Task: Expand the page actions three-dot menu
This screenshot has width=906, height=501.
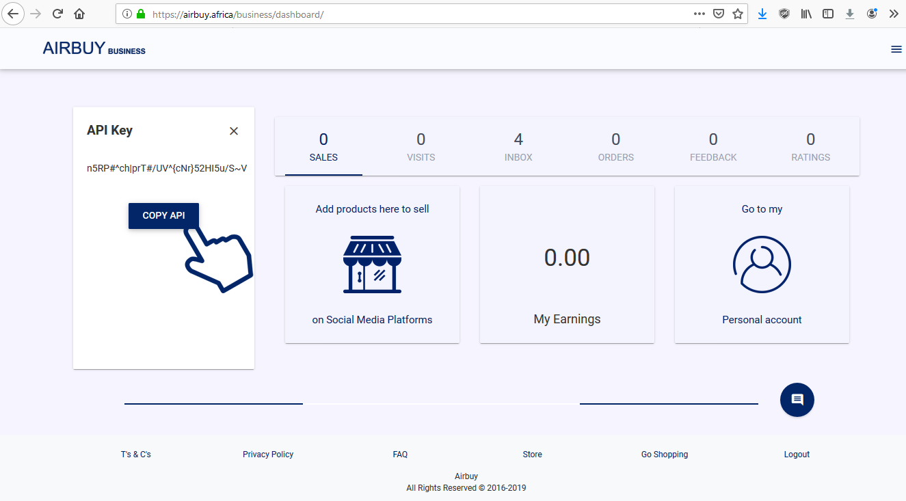Action: [699, 14]
